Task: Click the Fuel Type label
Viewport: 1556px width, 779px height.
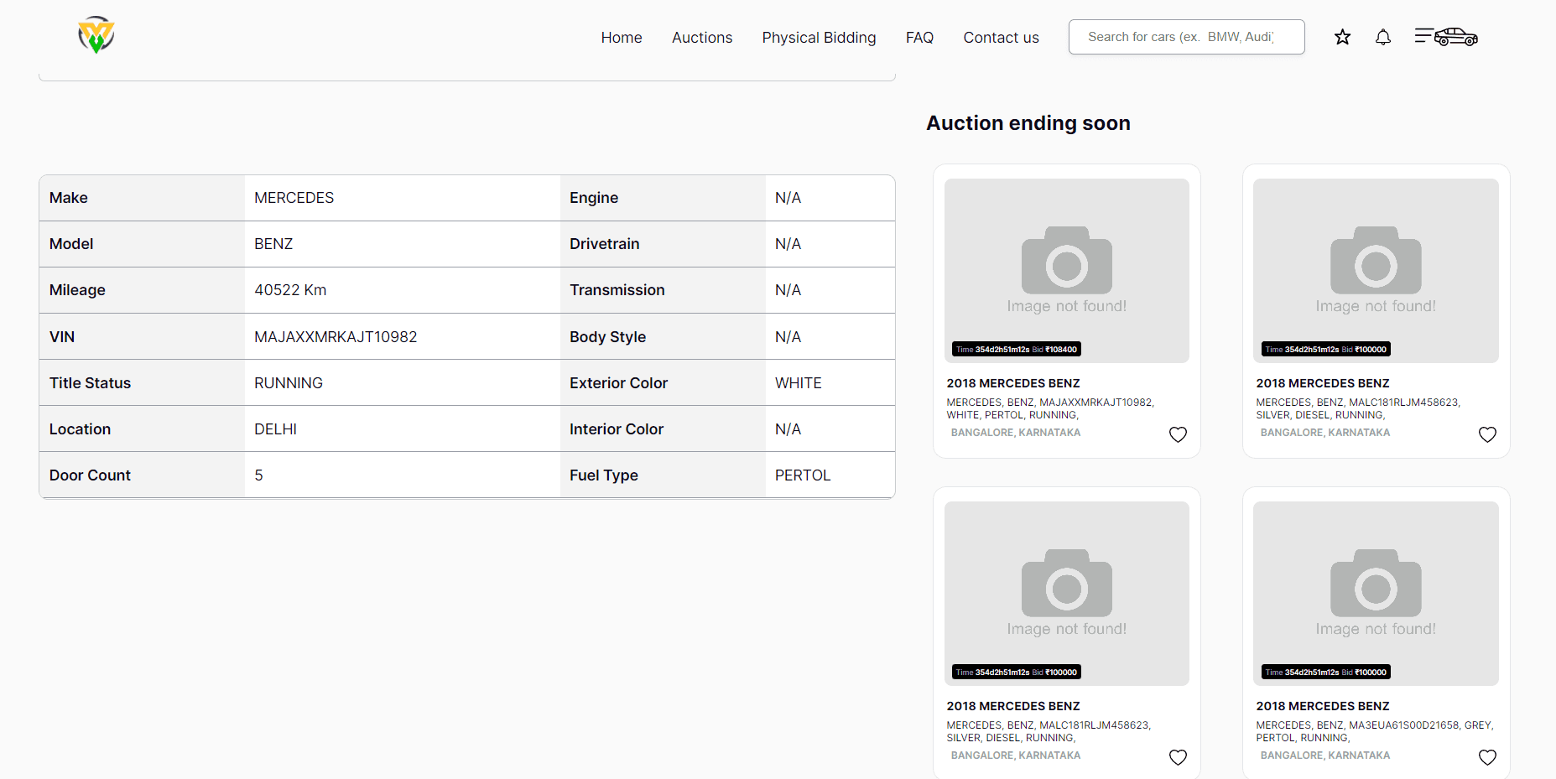Action: click(604, 475)
